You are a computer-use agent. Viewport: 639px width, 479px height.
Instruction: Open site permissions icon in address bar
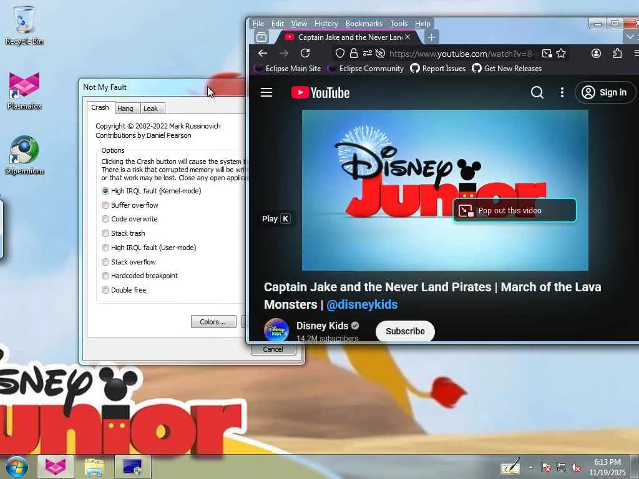pyautogui.click(x=367, y=54)
